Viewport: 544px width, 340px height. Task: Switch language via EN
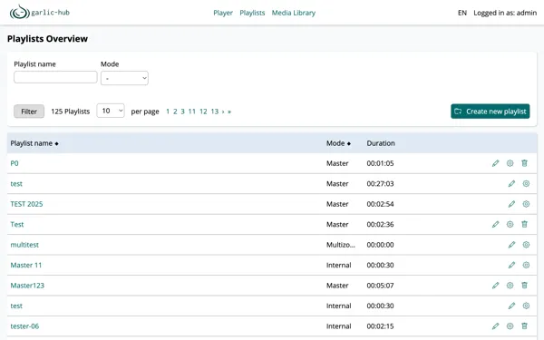[x=462, y=13]
